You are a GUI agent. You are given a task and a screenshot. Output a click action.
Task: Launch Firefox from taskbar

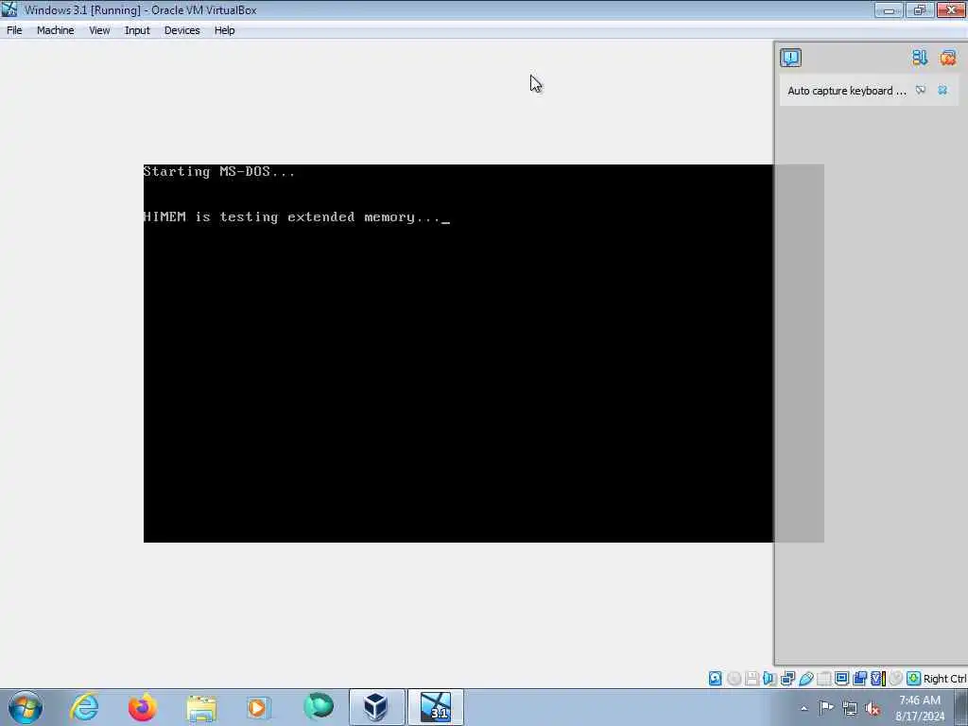tap(143, 707)
